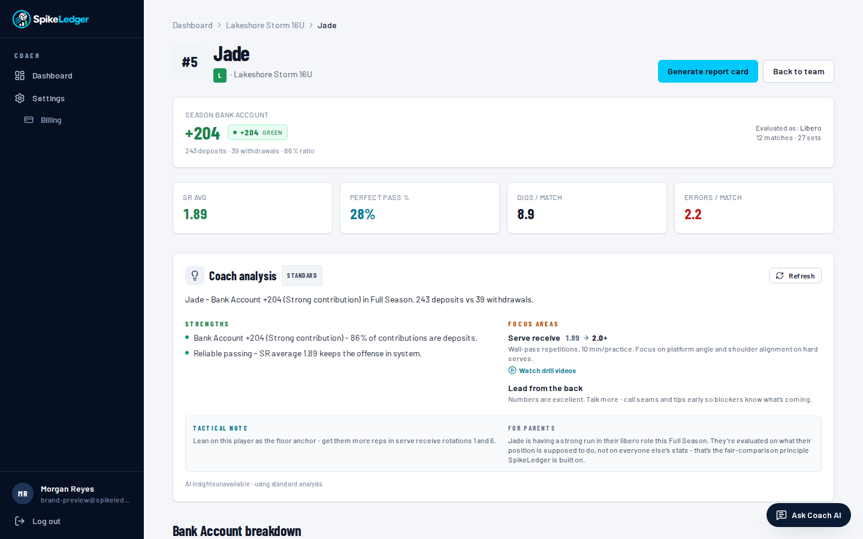The height and width of the screenshot is (539, 863).
Task: Click the play icon beside drill videos
Action: (512, 370)
